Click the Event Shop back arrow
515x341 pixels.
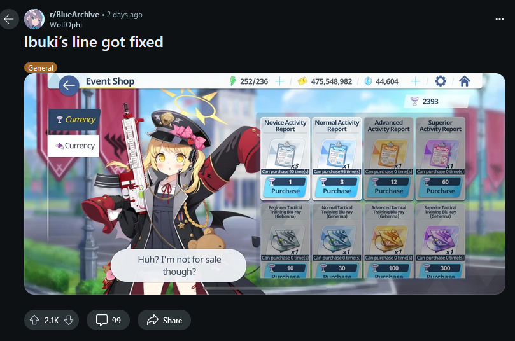(69, 86)
